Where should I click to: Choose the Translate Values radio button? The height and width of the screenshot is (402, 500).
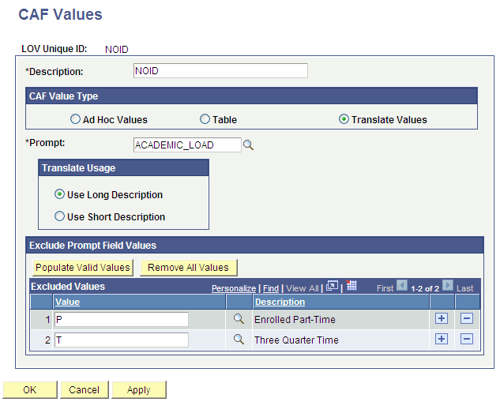[x=344, y=119]
